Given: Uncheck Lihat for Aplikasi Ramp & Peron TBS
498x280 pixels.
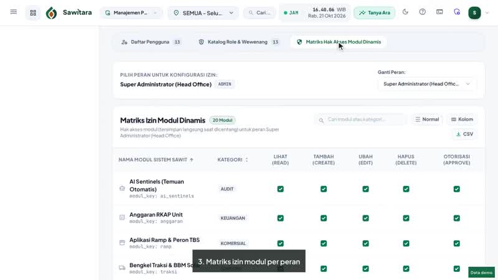Looking at the screenshot, I should pyautogui.click(x=281, y=243).
